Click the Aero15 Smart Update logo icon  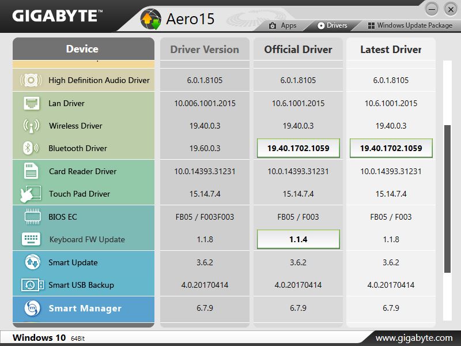click(x=151, y=19)
